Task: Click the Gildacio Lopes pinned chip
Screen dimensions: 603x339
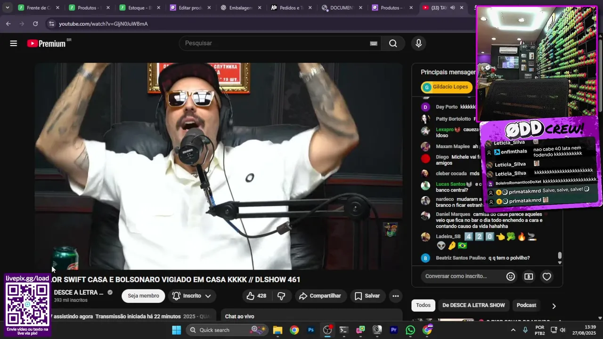Action: (446, 87)
